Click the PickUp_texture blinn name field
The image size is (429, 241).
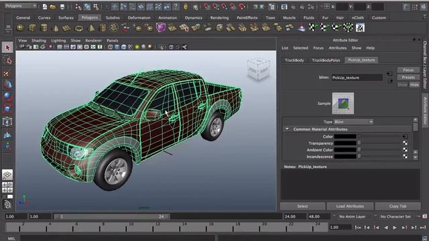[357, 78]
